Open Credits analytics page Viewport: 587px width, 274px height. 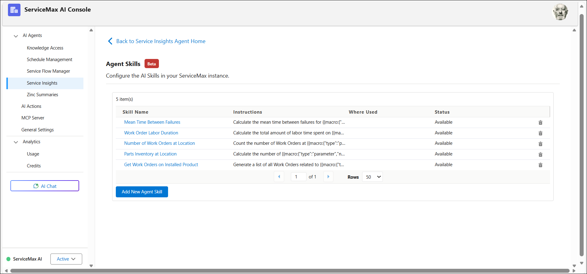34,166
